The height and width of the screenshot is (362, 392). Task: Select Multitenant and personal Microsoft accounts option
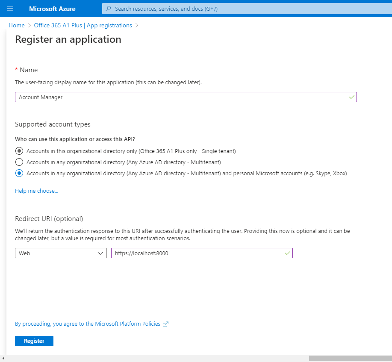click(x=19, y=173)
